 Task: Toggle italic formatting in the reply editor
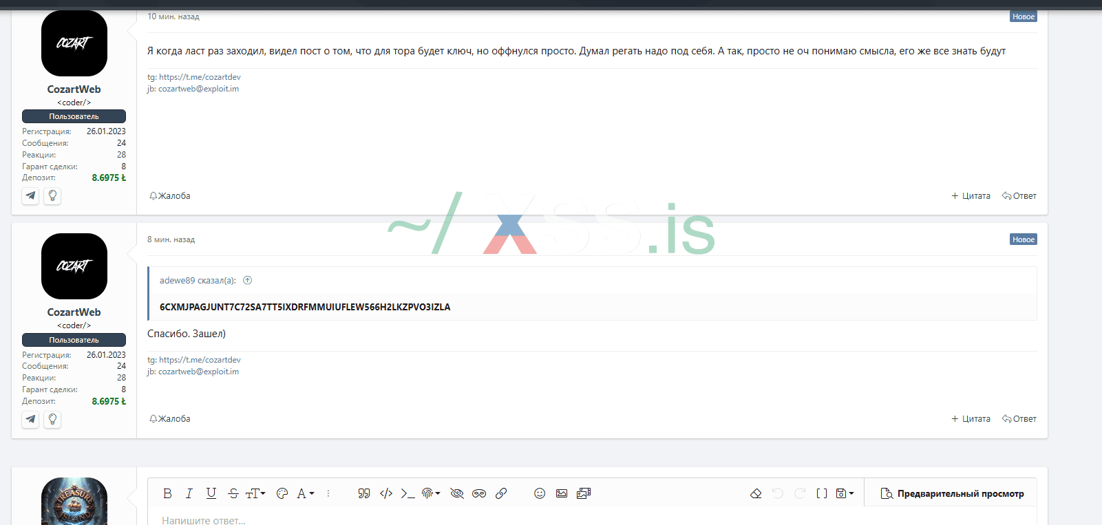189,493
